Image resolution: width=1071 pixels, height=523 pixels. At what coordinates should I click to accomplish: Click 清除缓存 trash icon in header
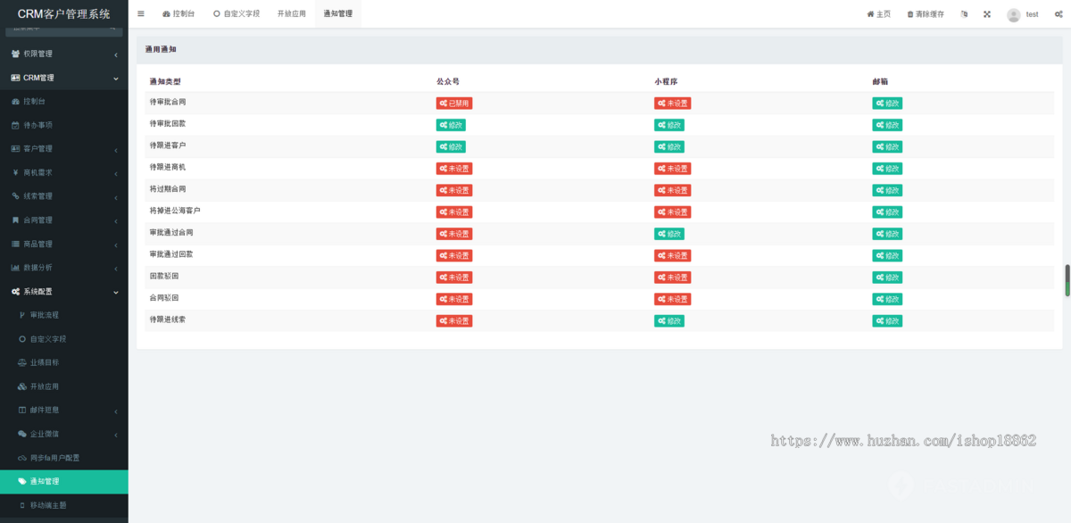[x=910, y=14]
